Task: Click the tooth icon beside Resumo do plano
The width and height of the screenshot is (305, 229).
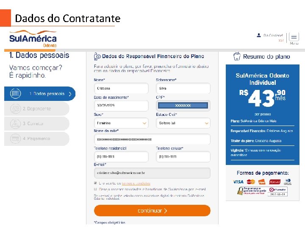Action: pyautogui.click(x=237, y=56)
